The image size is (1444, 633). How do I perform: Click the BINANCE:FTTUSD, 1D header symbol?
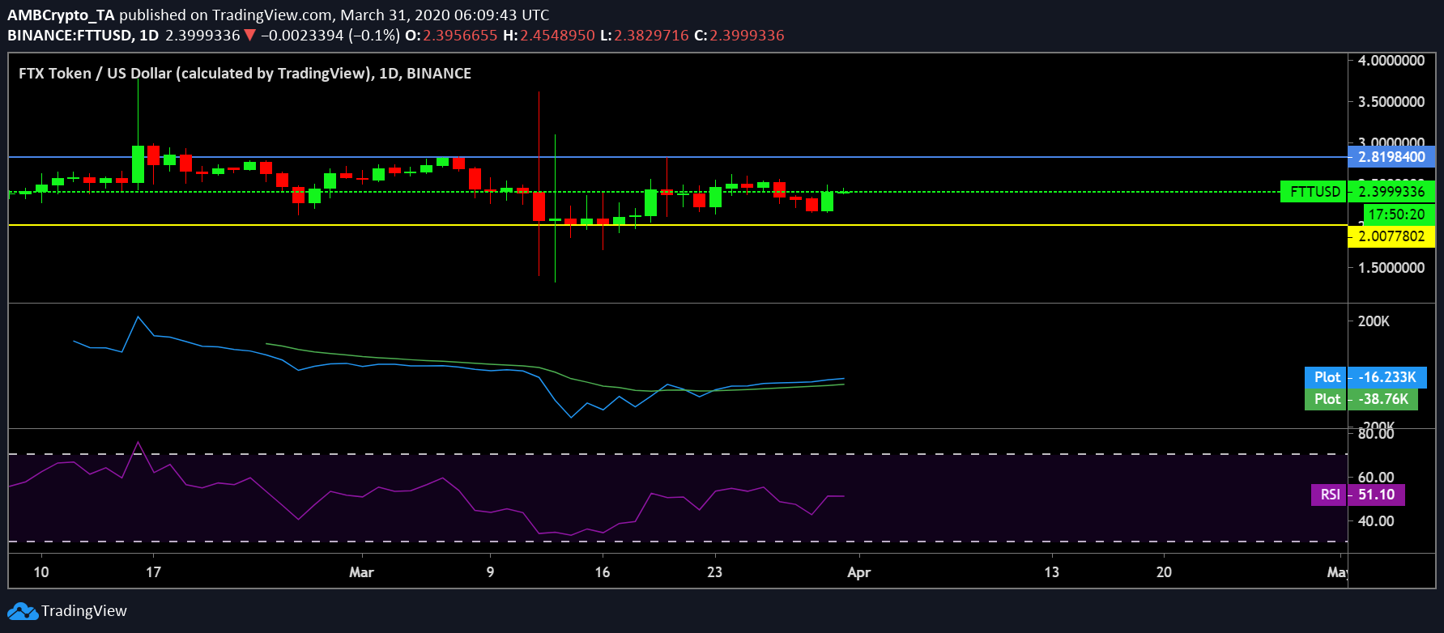click(x=83, y=36)
